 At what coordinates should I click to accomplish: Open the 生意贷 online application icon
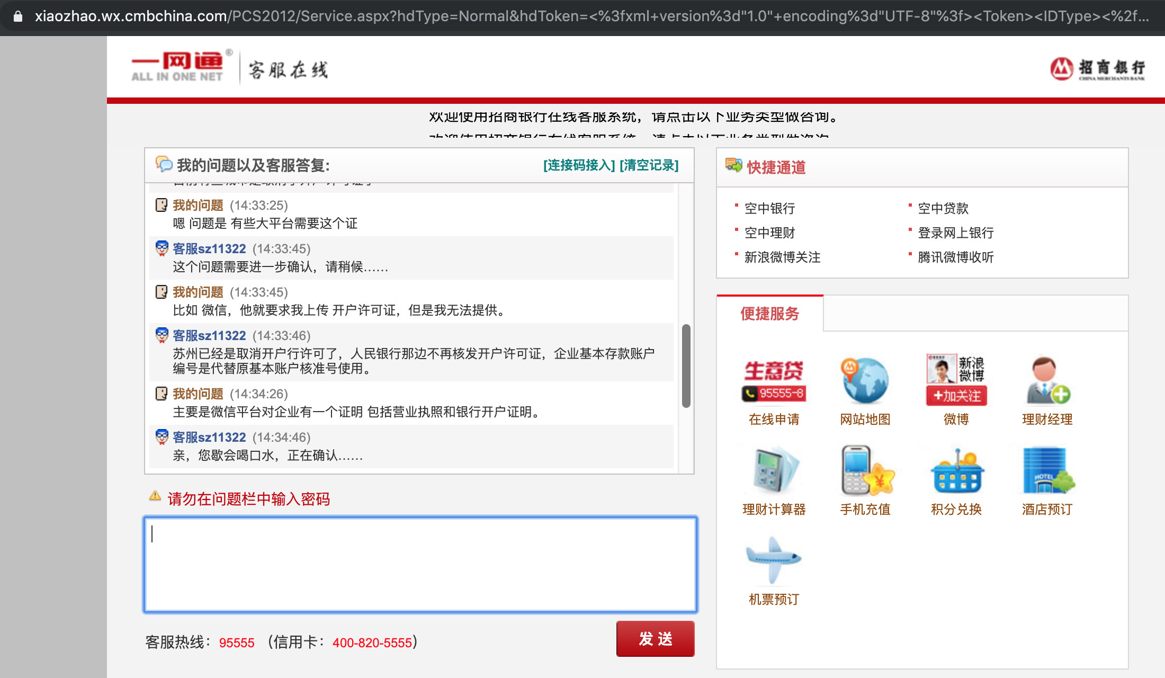(774, 381)
